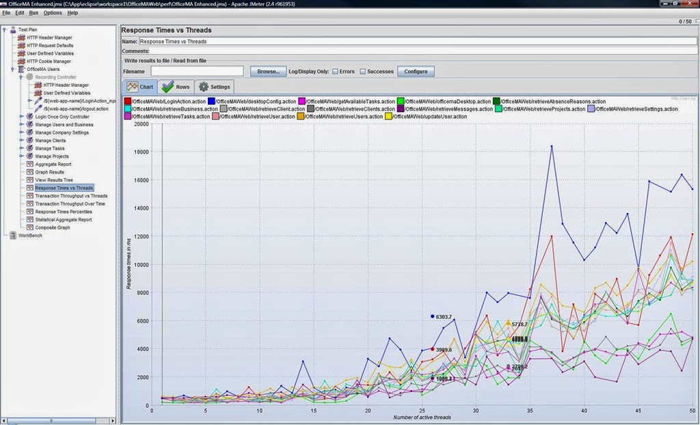This screenshot has width=700, height=425.
Task: Select the Manage Clients controller icon
Action: 29,140
